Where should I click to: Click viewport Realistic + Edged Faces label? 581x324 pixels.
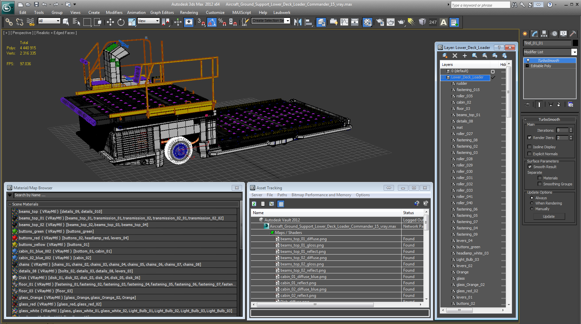click(56, 33)
